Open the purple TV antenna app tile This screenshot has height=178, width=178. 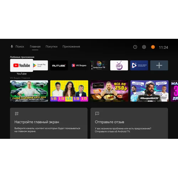[119, 66]
